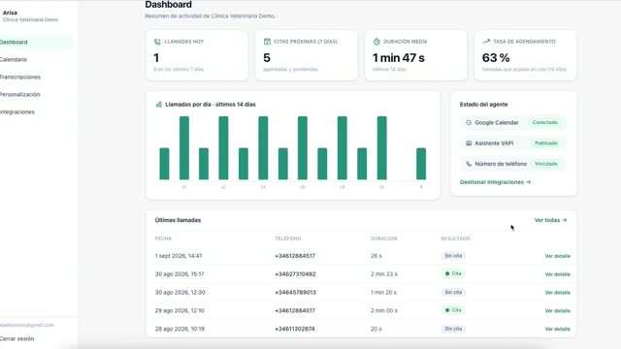Click the FECHA column header
The image size is (621, 349).
point(163,238)
